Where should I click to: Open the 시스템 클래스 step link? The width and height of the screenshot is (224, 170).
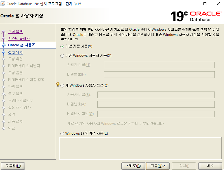(19, 39)
